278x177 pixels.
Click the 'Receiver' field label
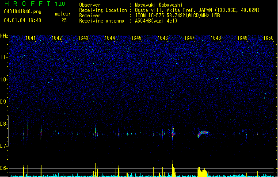tap(90, 15)
